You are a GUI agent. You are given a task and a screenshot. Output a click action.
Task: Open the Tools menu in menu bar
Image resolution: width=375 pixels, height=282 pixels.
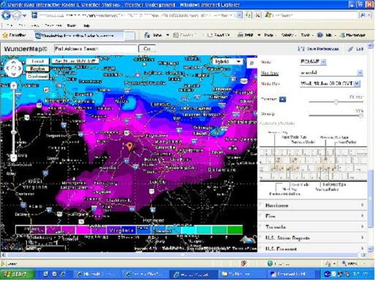[x=71, y=26]
